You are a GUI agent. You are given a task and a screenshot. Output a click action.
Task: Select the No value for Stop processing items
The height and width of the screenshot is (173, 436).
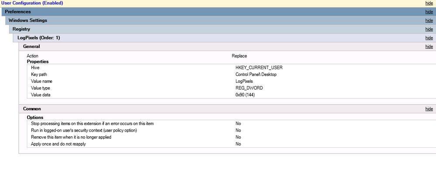[x=238, y=123]
